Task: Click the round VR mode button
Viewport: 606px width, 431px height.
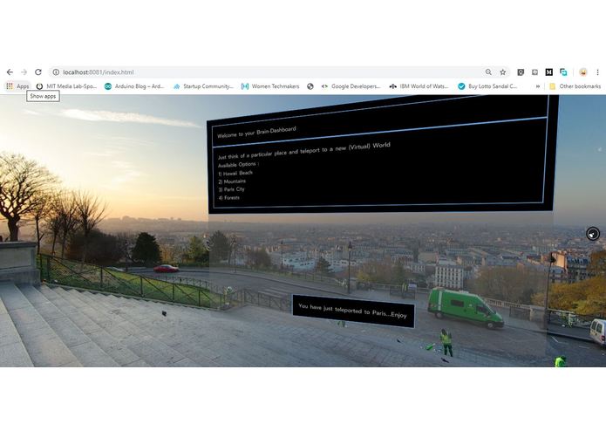Action: tap(593, 234)
